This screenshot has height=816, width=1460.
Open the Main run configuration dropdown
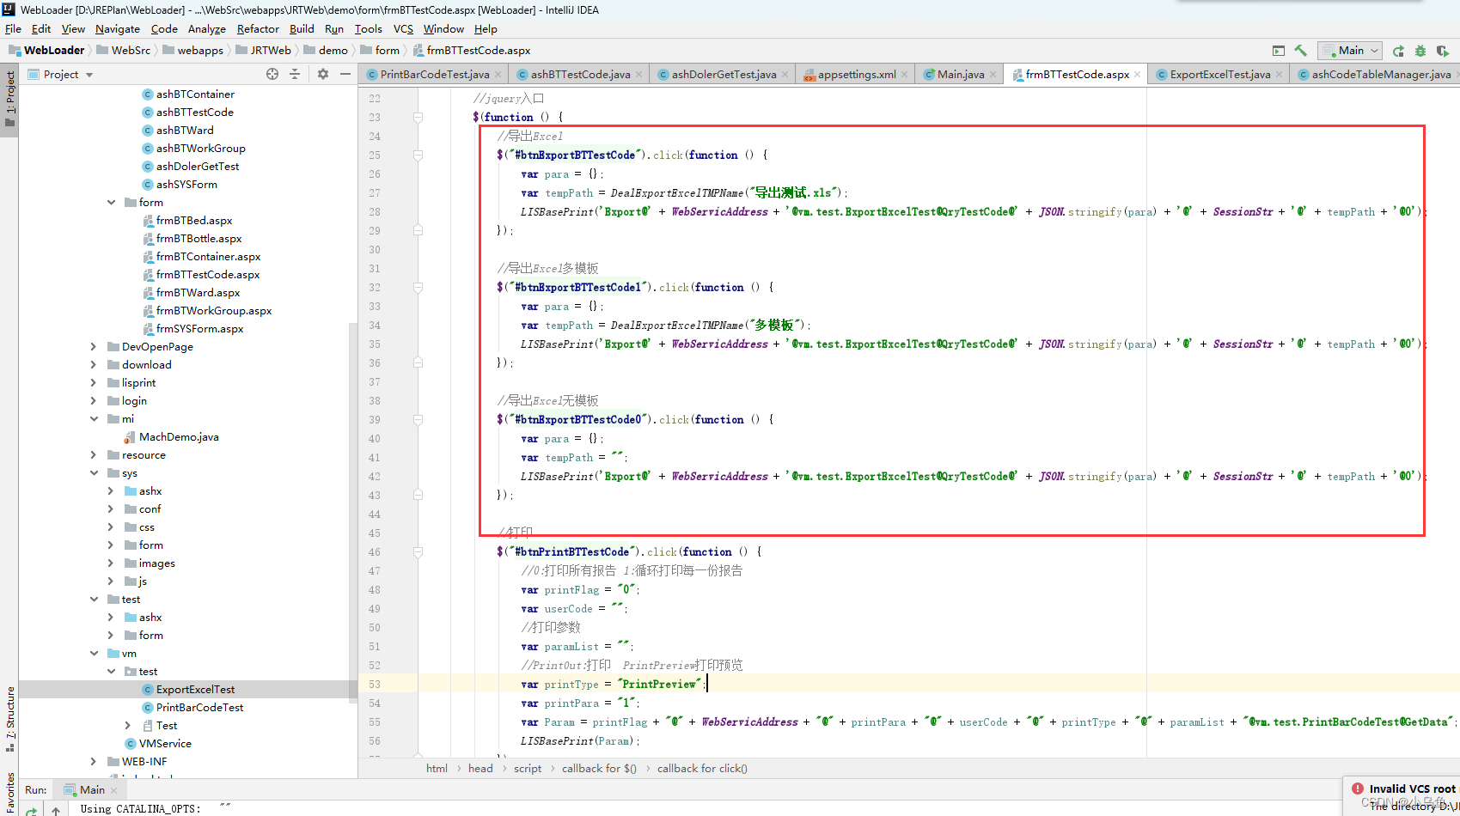(x=1350, y=51)
